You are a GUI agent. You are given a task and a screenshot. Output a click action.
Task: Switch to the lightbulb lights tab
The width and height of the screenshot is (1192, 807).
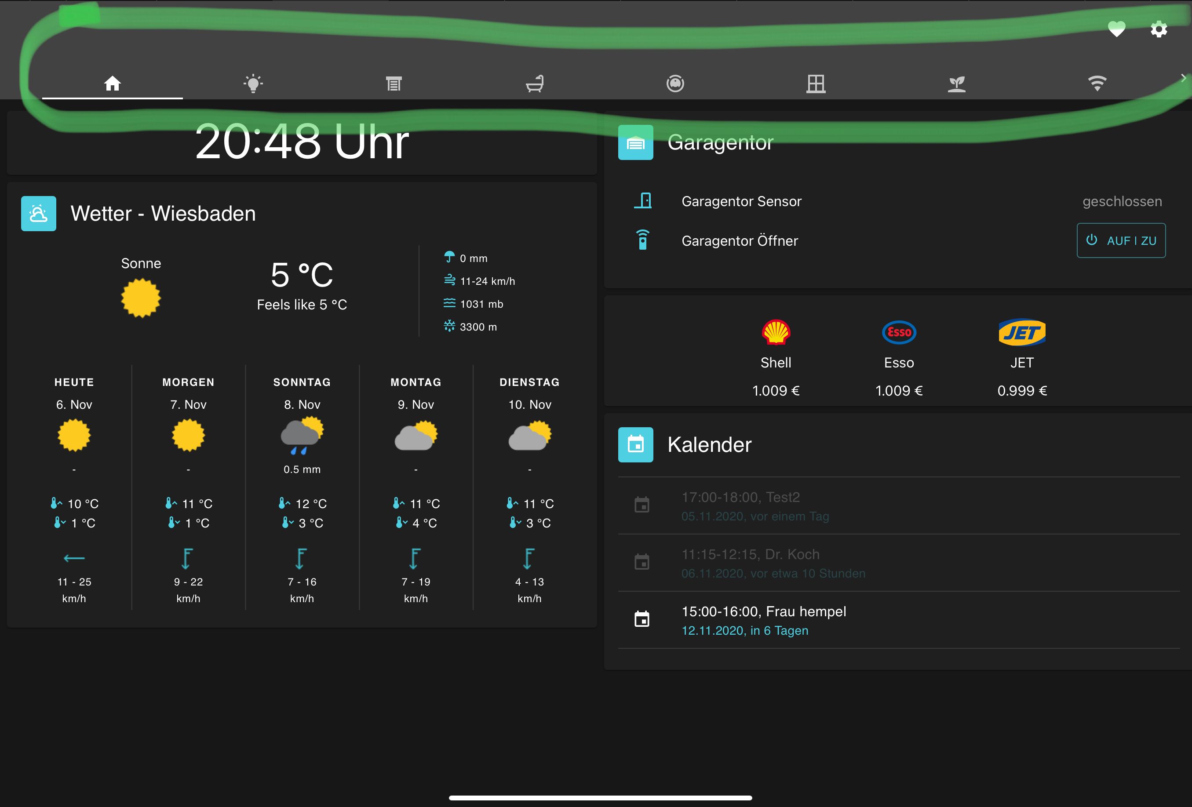click(x=253, y=83)
